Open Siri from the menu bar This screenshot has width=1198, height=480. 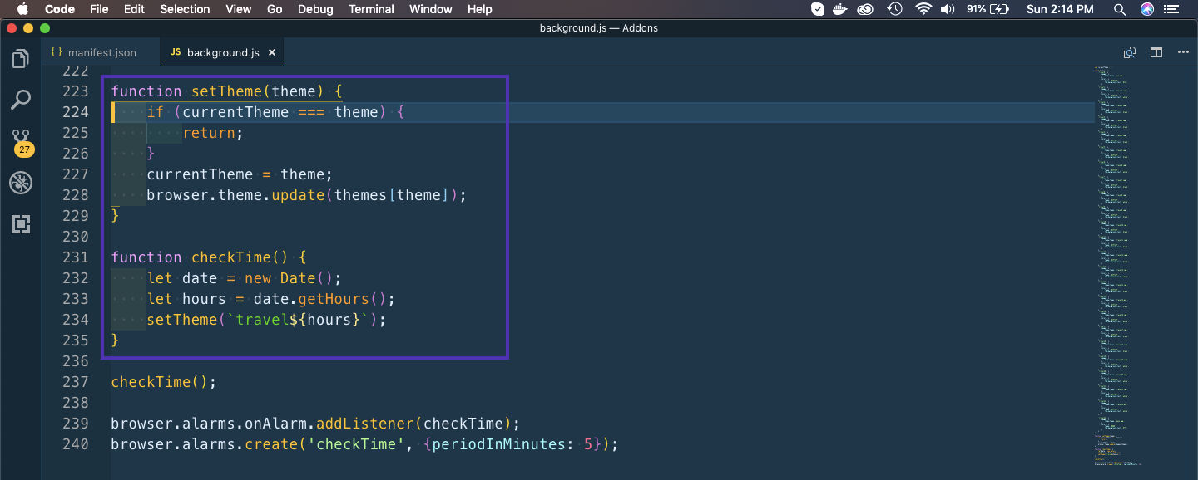[1147, 9]
